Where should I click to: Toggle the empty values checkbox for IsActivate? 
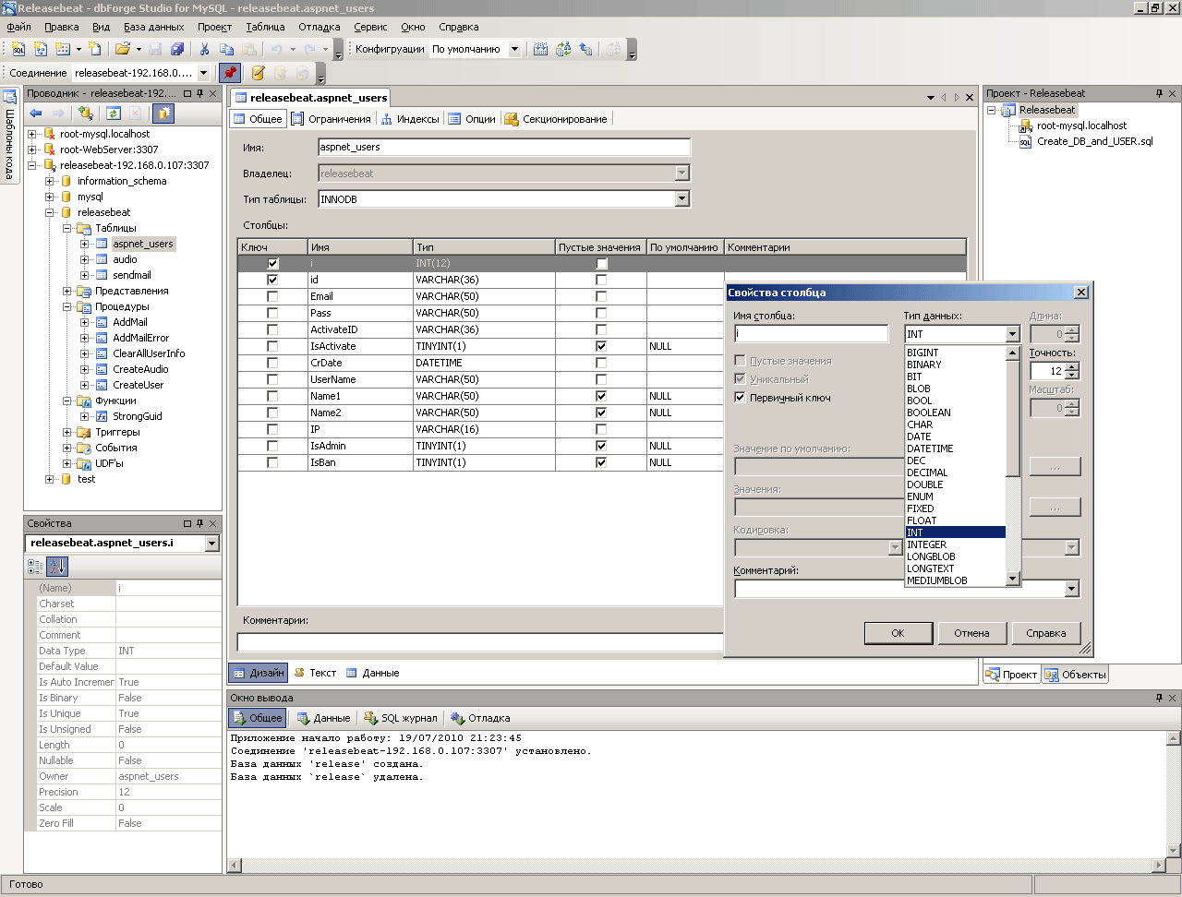[x=601, y=346]
